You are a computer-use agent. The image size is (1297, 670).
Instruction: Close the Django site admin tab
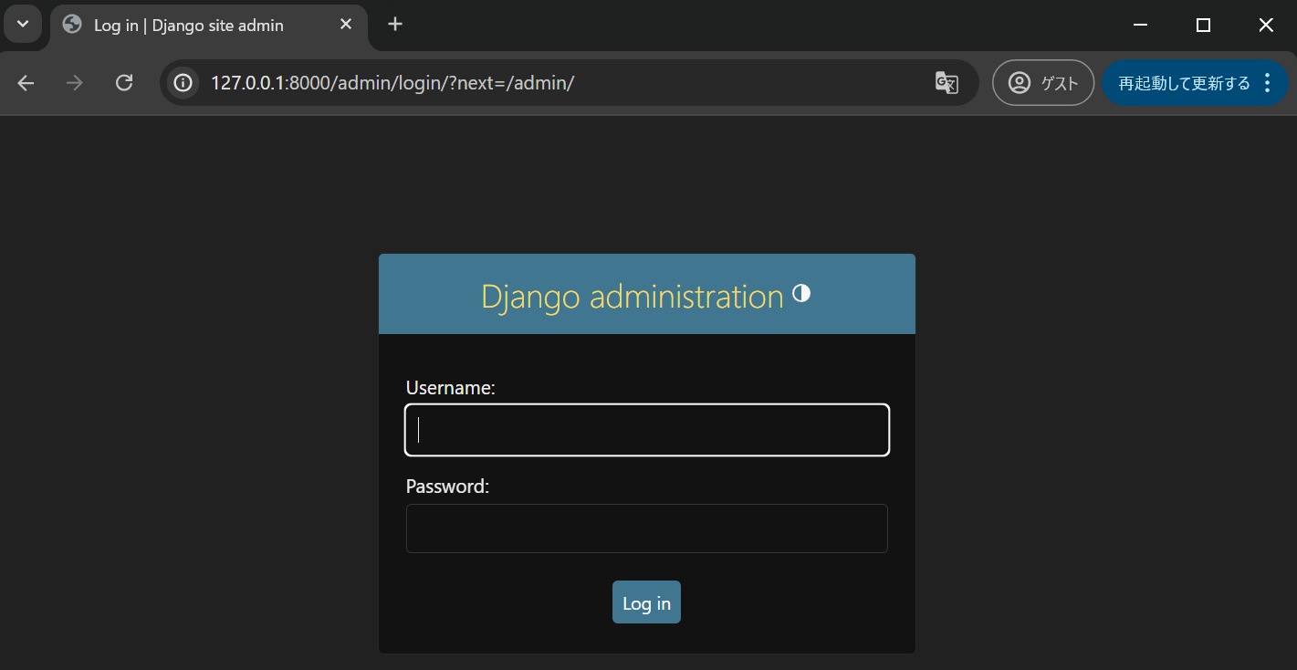click(x=346, y=25)
